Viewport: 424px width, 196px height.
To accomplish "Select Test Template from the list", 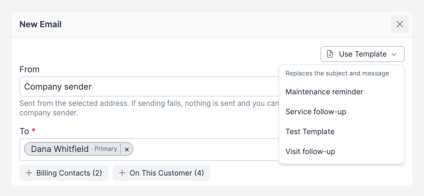I will point(341,132).
